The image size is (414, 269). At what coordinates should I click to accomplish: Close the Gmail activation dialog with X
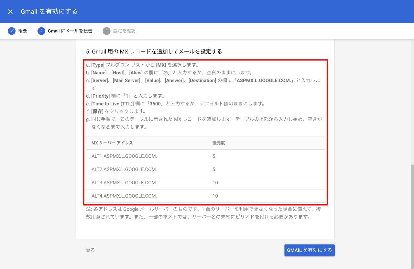[x=10, y=12]
